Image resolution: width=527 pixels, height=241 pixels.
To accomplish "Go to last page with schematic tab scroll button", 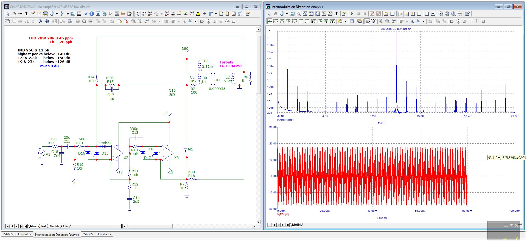I will [x=26, y=226].
